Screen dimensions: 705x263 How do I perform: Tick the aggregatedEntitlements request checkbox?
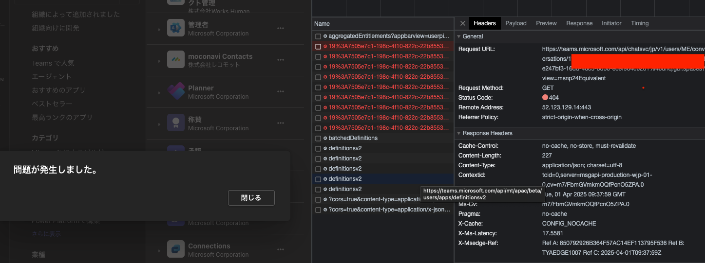[x=318, y=36]
